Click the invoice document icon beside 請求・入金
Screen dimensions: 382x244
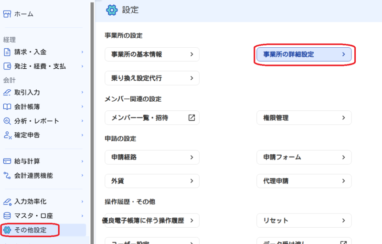(7, 52)
